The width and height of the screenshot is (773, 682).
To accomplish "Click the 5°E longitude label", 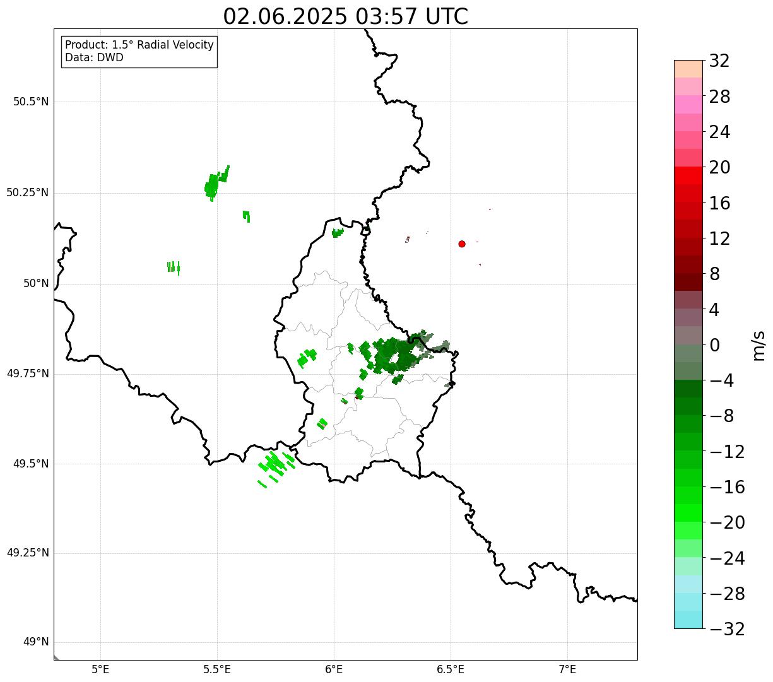I will (x=100, y=669).
